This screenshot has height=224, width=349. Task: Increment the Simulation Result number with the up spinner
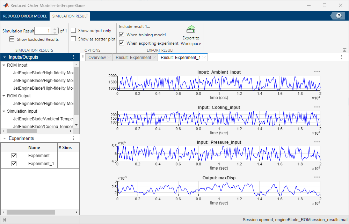54,29
